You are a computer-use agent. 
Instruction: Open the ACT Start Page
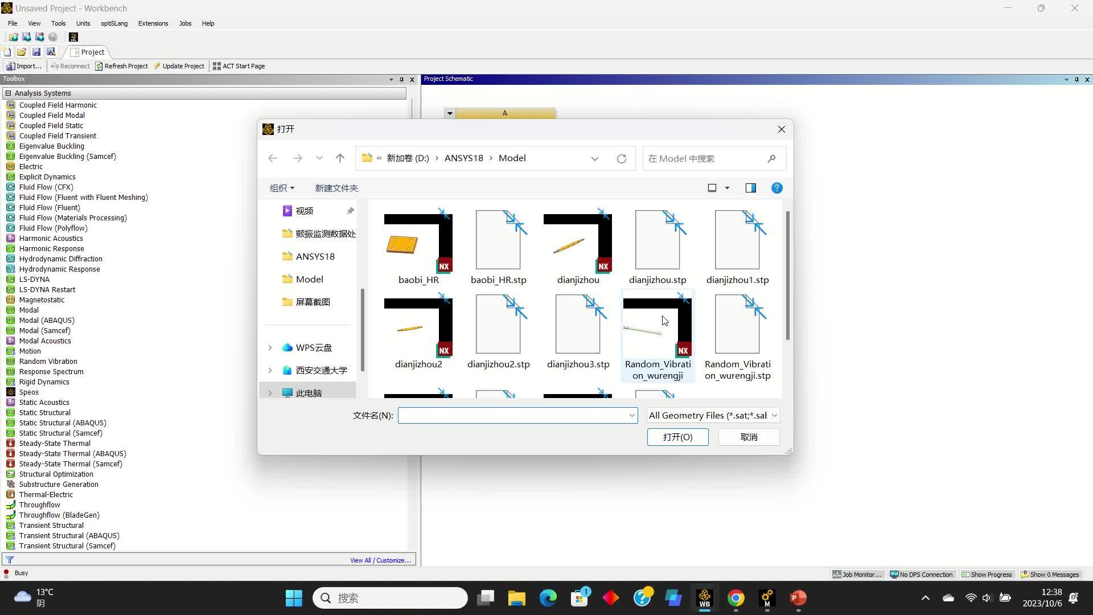pos(239,65)
